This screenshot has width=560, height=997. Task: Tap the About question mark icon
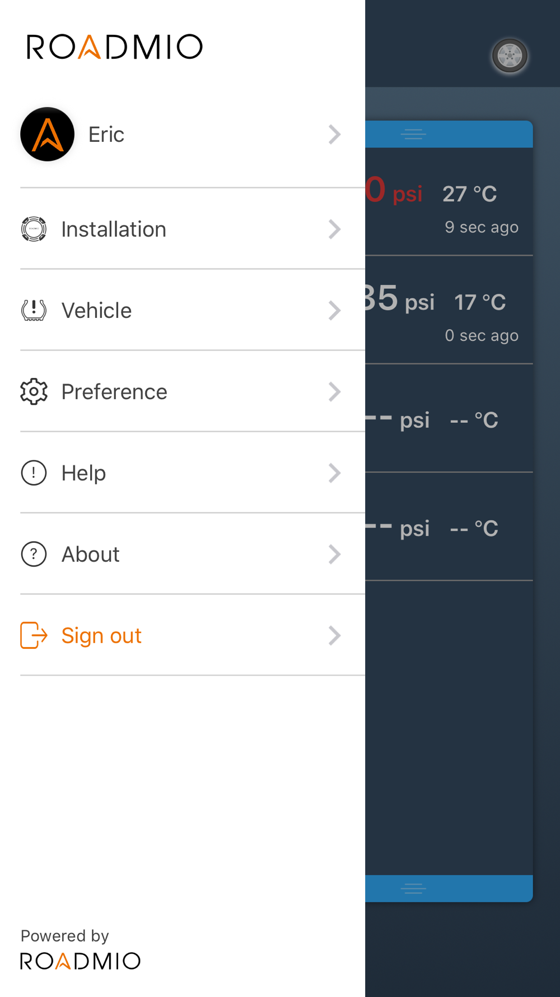coord(34,554)
